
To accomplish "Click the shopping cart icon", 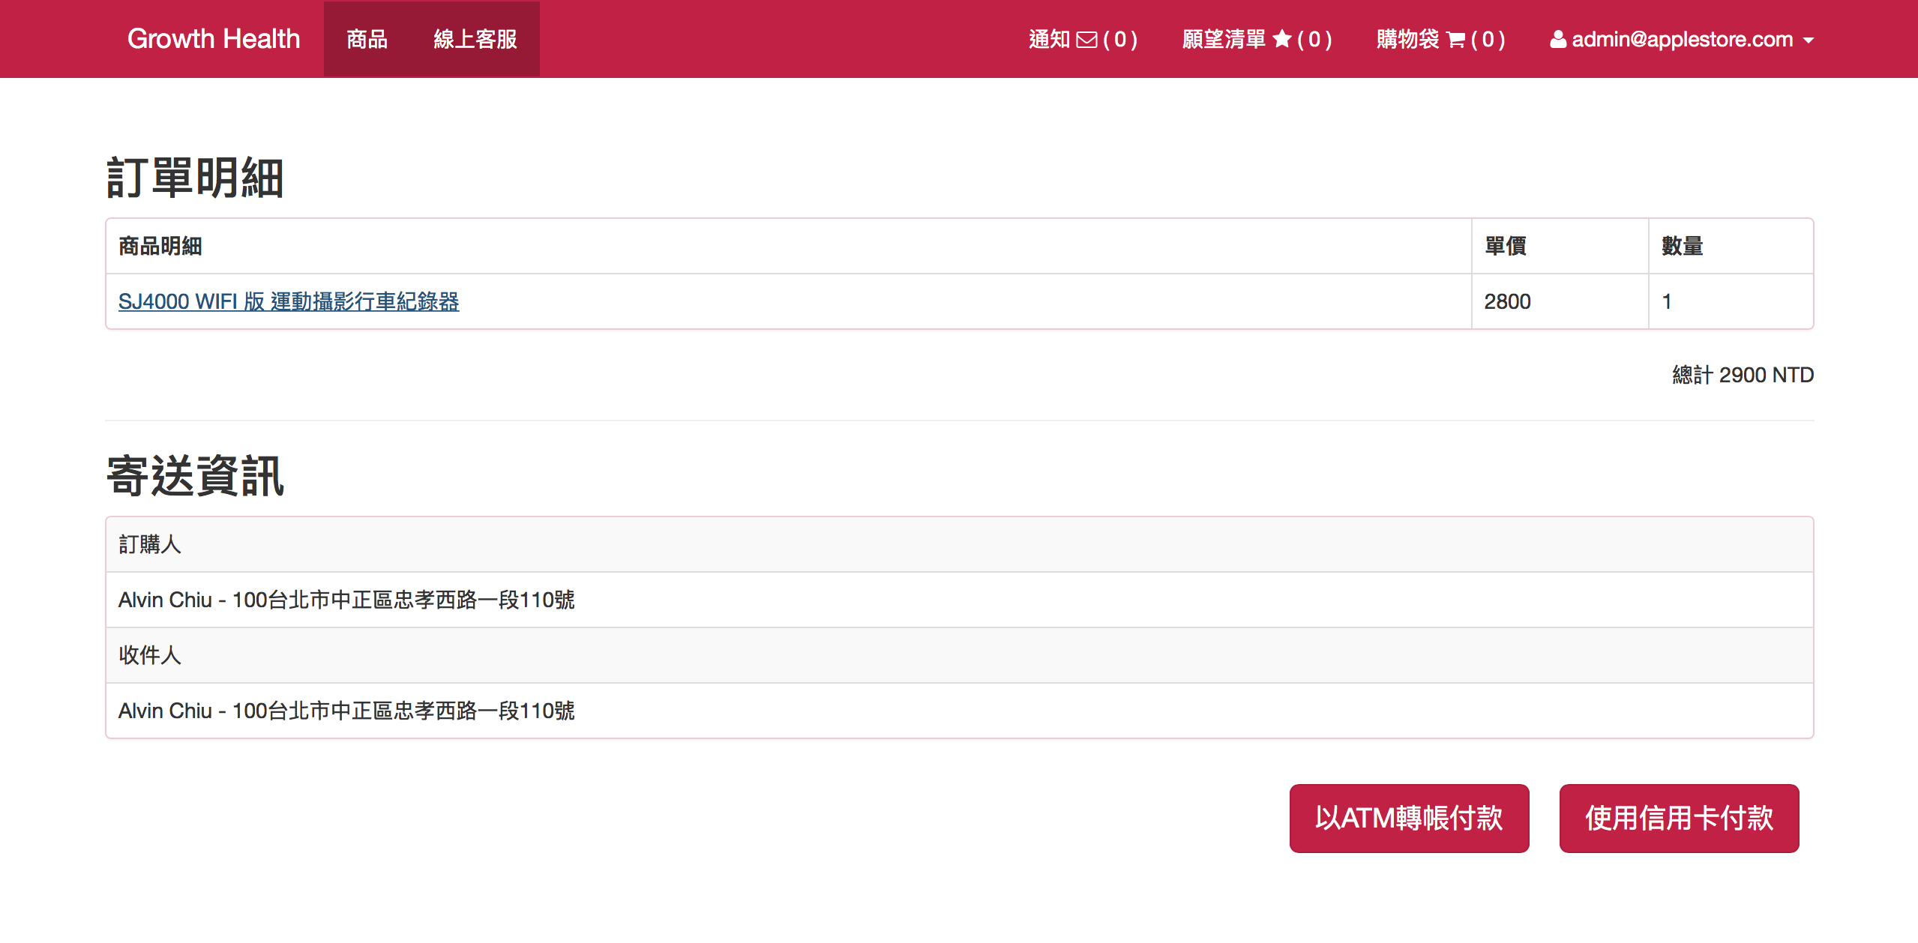I will coord(1455,40).
